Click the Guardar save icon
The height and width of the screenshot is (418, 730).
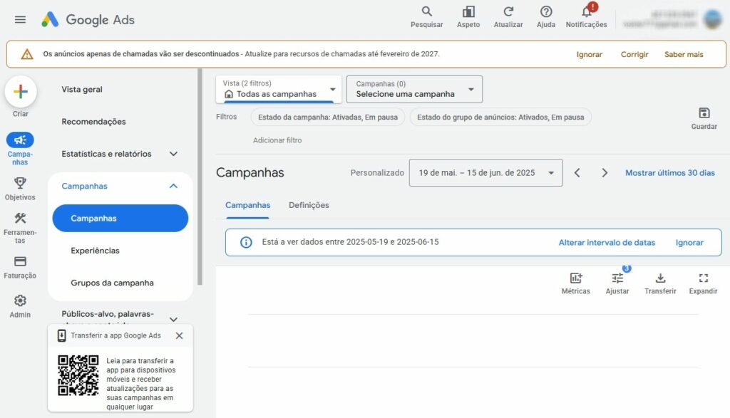pyautogui.click(x=704, y=113)
